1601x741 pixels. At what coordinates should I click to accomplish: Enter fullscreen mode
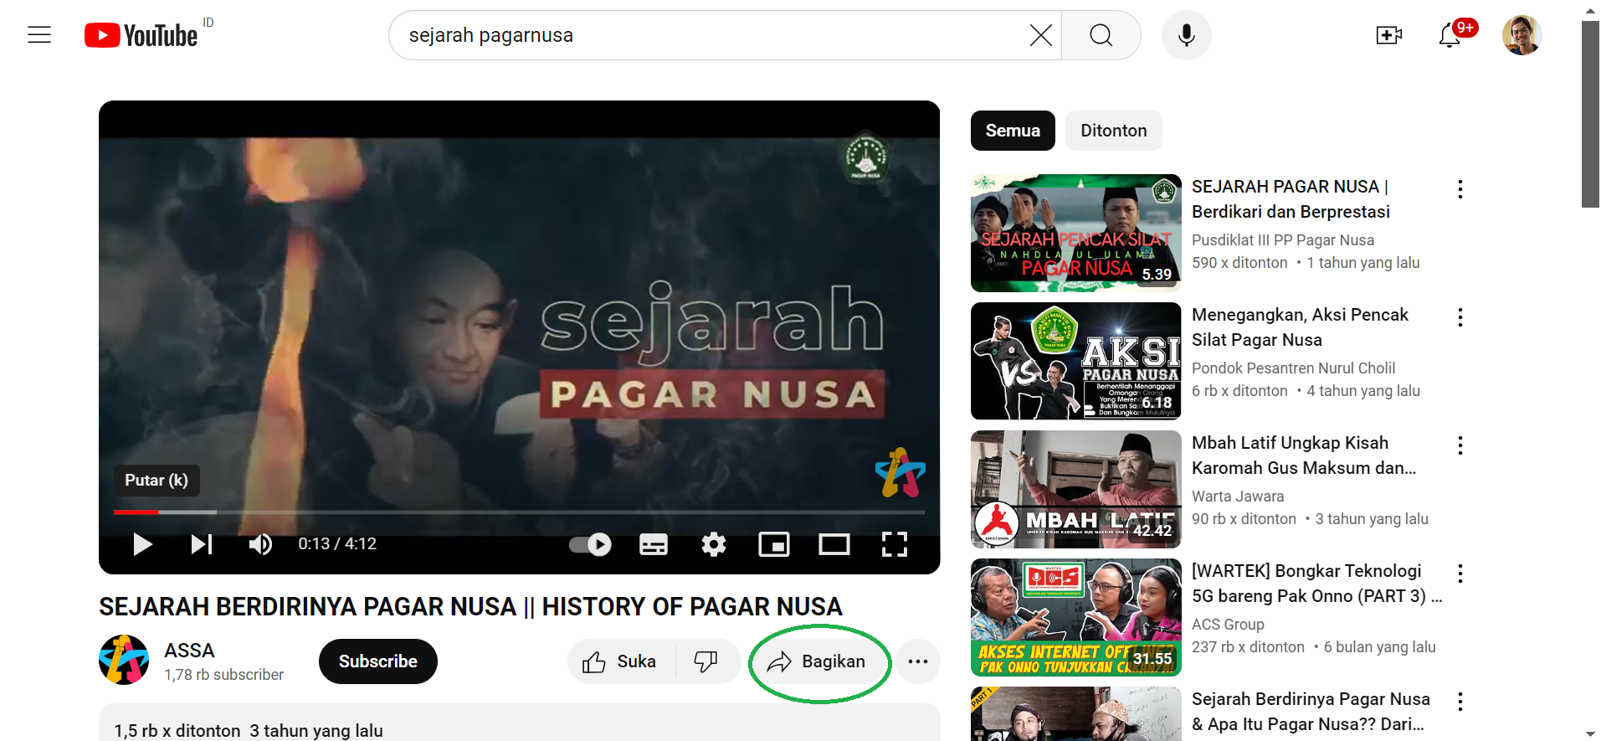point(894,545)
